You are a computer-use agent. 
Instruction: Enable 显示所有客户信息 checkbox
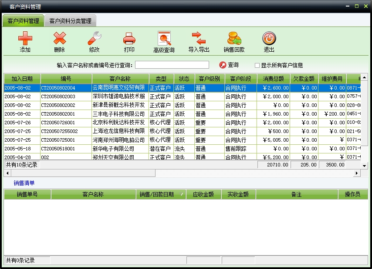point(257,65)
